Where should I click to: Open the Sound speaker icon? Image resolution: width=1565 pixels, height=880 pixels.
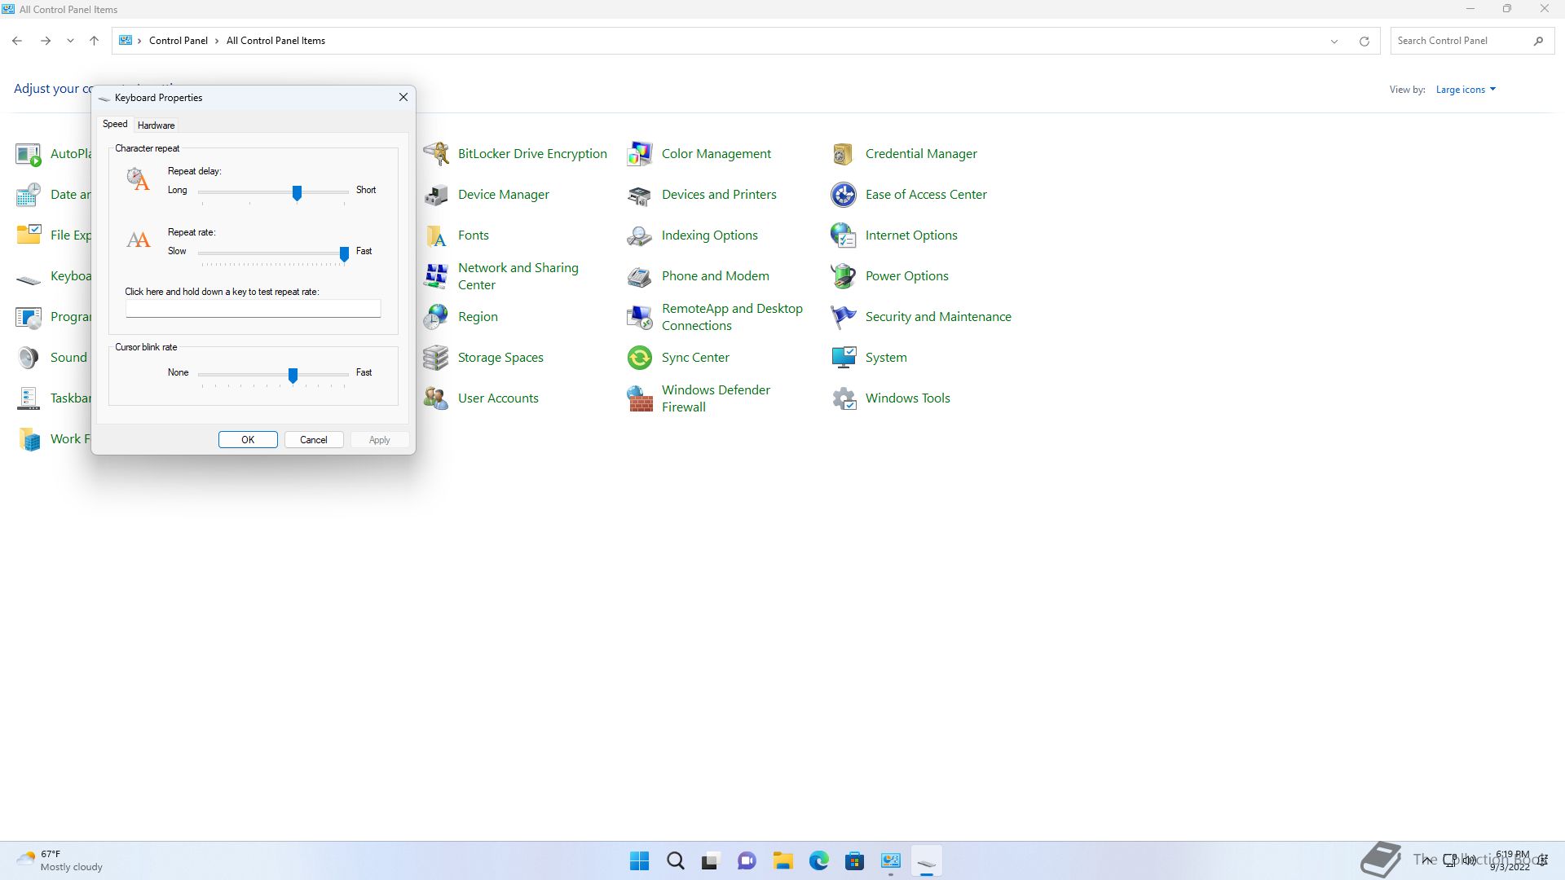click(x=29, y=358)
